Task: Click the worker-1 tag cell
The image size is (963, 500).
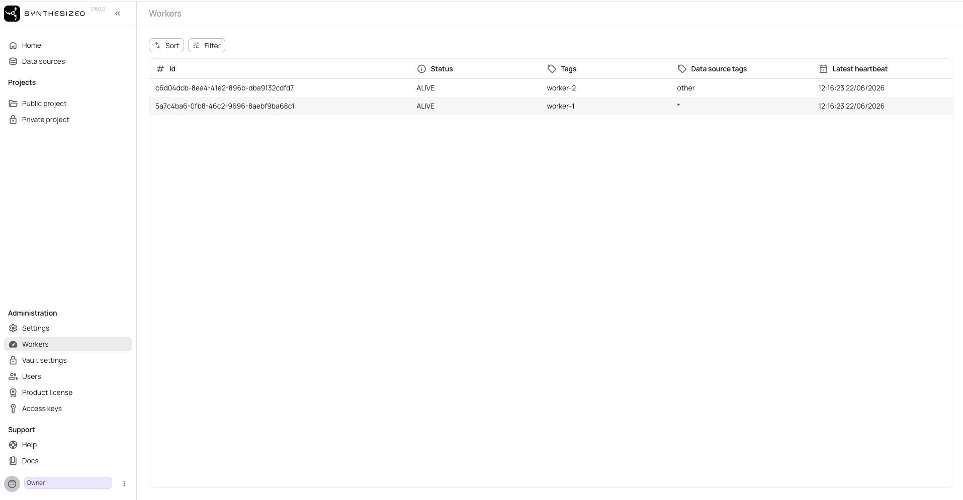Action: [x=561, y=106]
